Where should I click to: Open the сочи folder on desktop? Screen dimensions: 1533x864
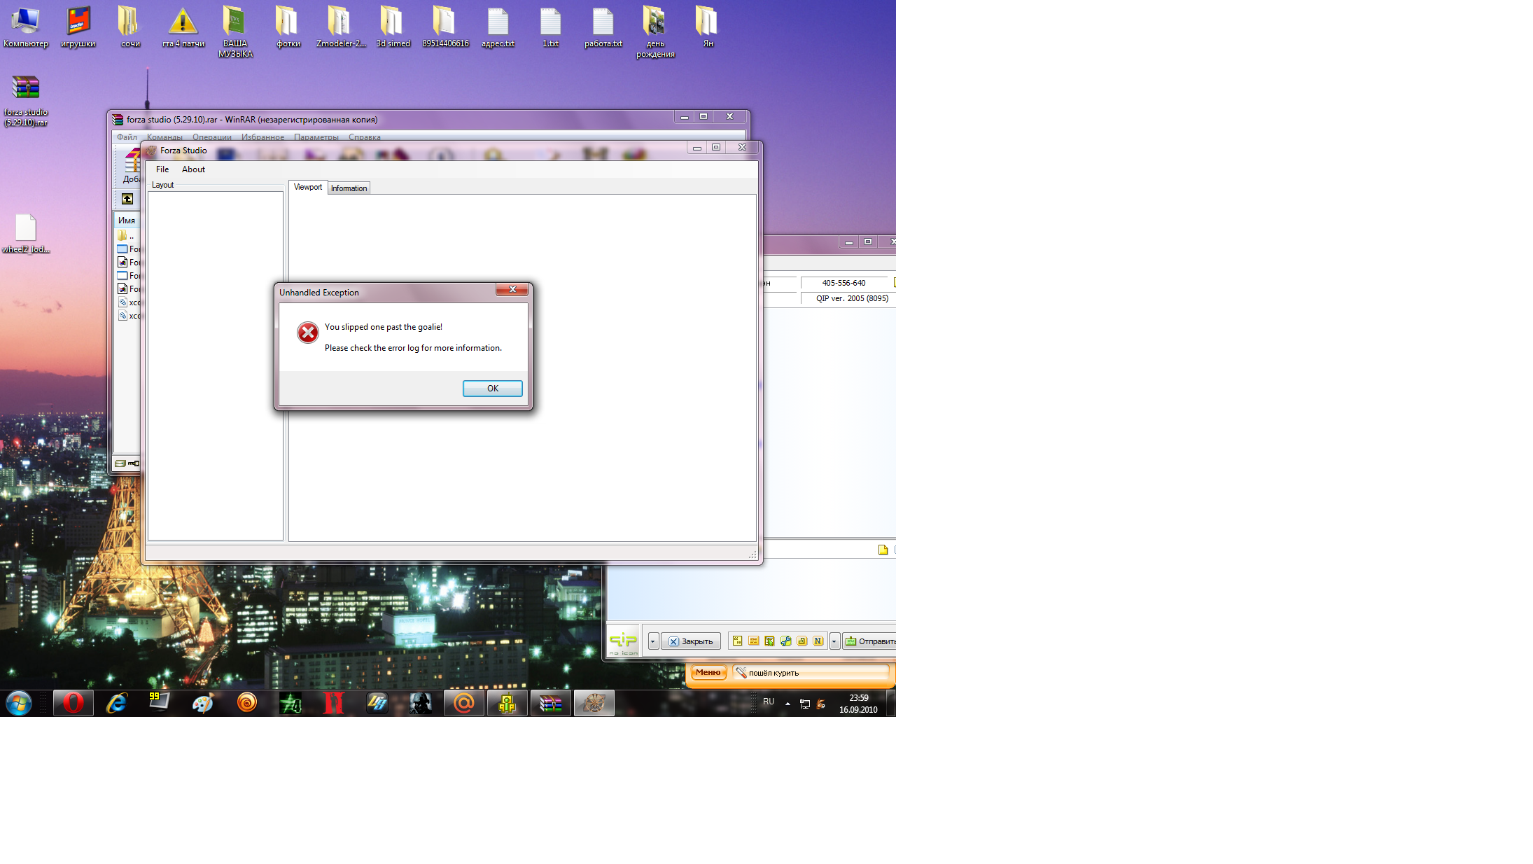tap(130, 28)
